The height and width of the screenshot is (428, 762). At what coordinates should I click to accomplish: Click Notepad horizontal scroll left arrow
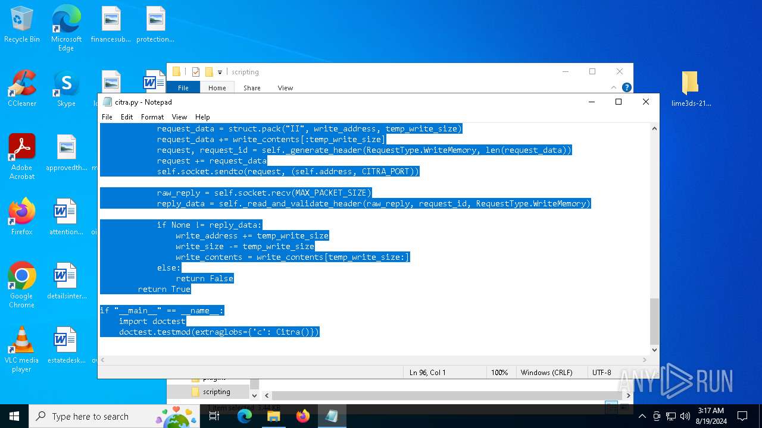[103, 360]
